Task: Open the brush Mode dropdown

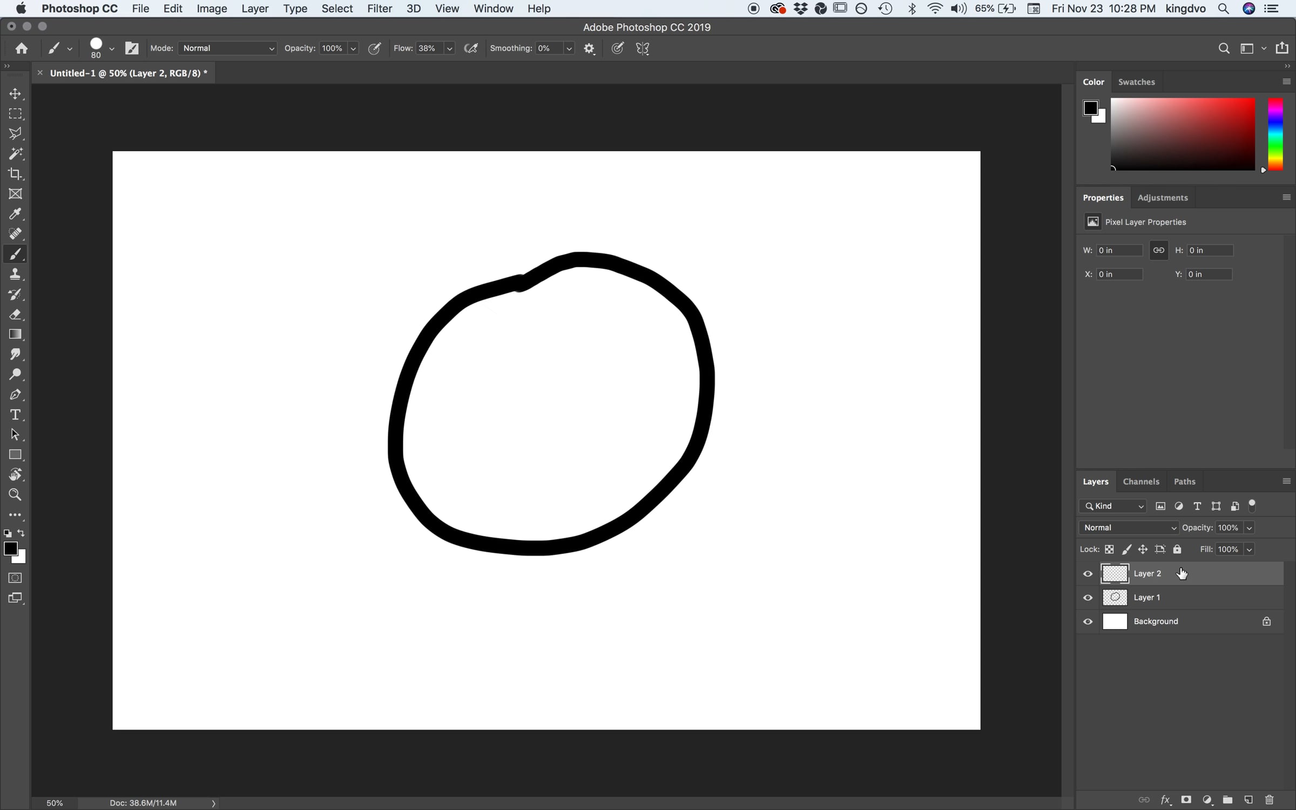Action: (227, 49)
